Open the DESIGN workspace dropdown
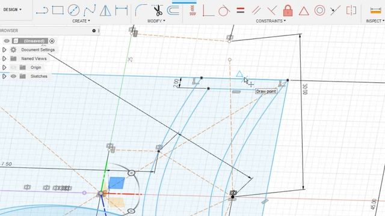This screenshot has height=216, width=385. click(x=12, y=10)
